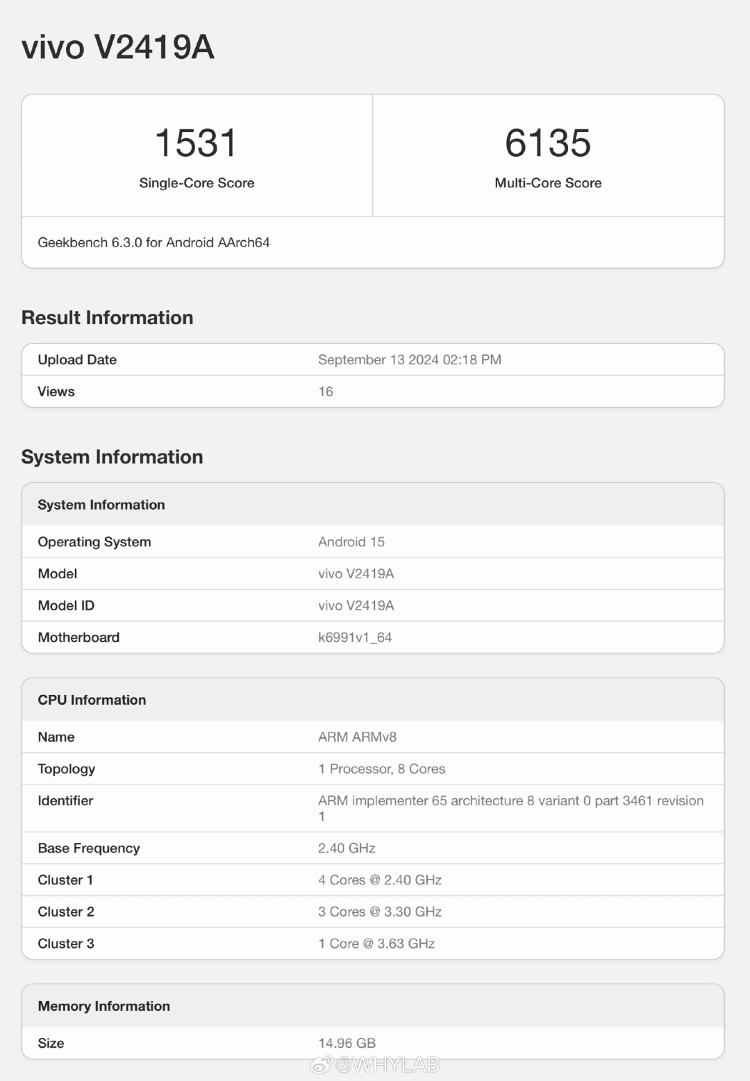Select the views count 16
Screen dimensions: 750x1081
(x=326, y=392)
